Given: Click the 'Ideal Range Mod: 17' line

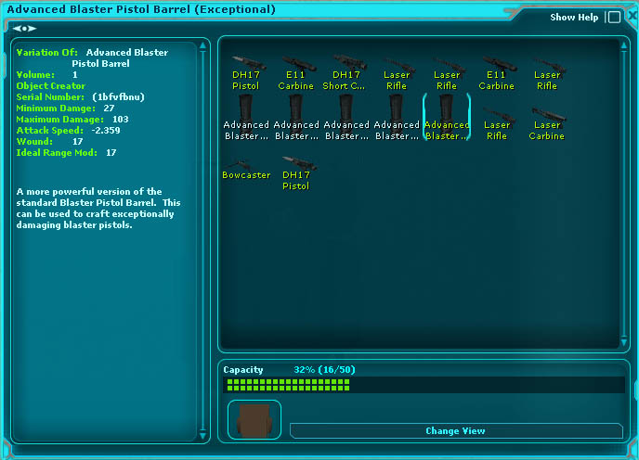Looking at the screenshot, I should pyautogui.click(x=67, y=153).
